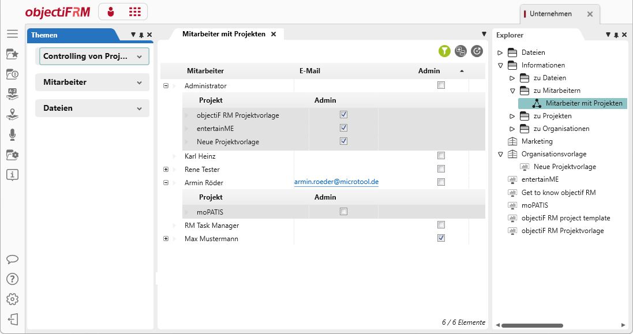The image size is (633, 334).
Task: Select the Mitarbeiter mit Projekten tab
Action: click(x=223, y=34)
